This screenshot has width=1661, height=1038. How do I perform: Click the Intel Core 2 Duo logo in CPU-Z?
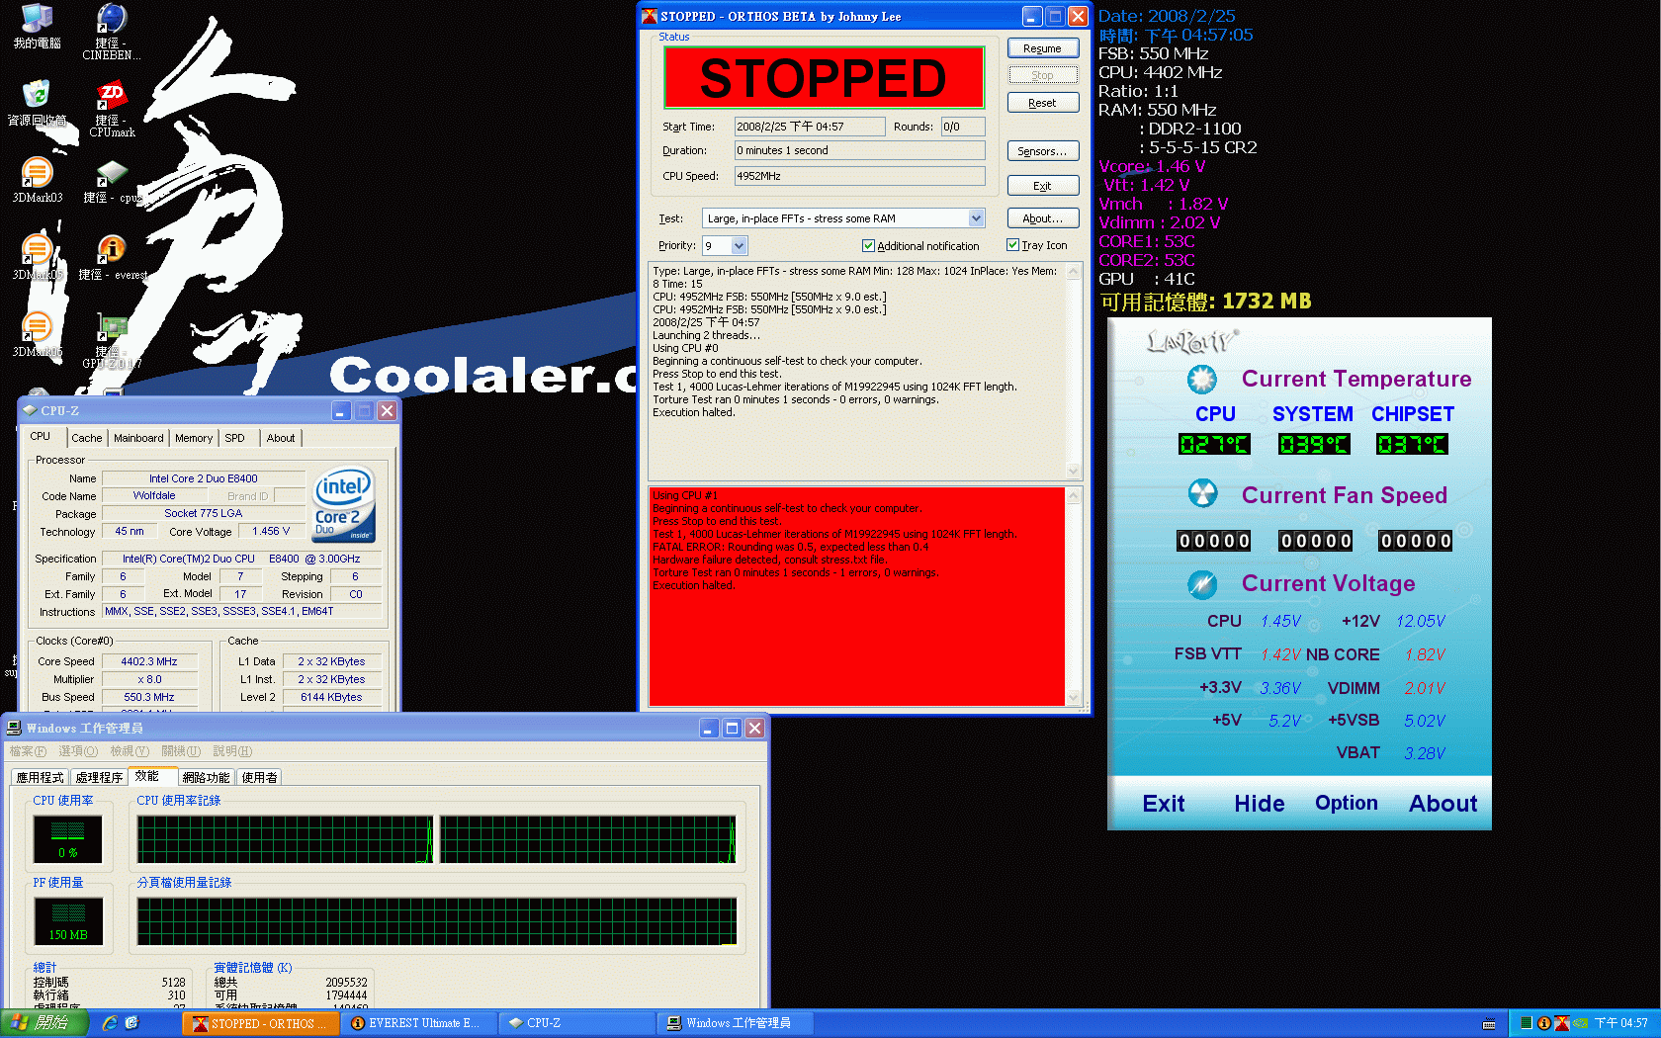(x=344, y=504)
